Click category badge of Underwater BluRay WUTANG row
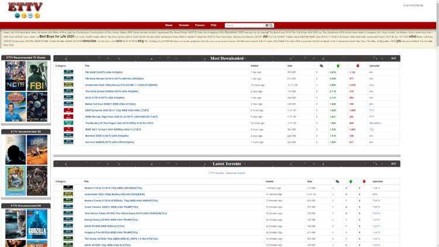The height and width of the screenshot is (247, 439). (68, 194)
